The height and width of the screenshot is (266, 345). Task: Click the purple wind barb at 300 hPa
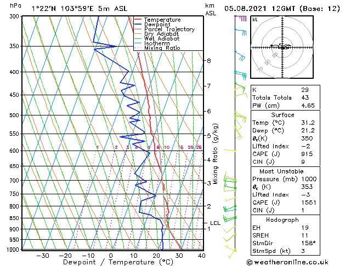(240, 18)
